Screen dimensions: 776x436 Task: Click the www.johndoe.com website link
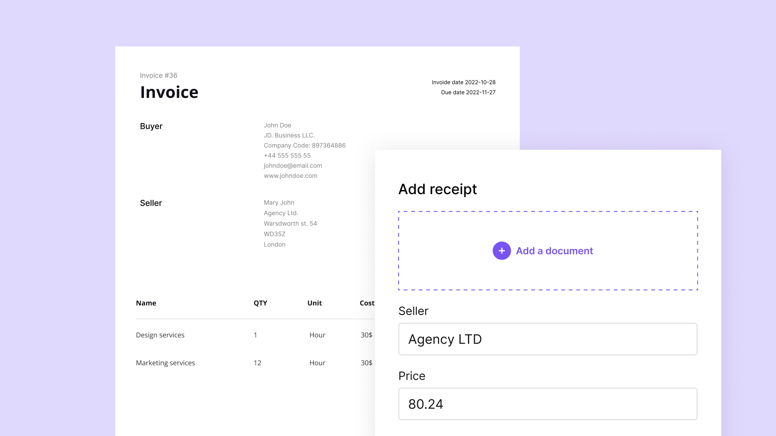click(290, 176)
